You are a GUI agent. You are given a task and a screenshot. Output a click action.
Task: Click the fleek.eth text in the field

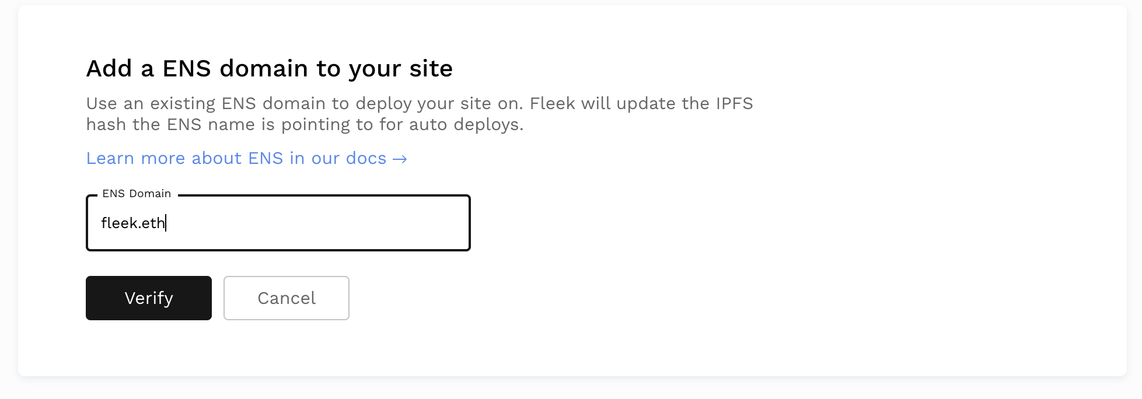click(x=132, y=223)
